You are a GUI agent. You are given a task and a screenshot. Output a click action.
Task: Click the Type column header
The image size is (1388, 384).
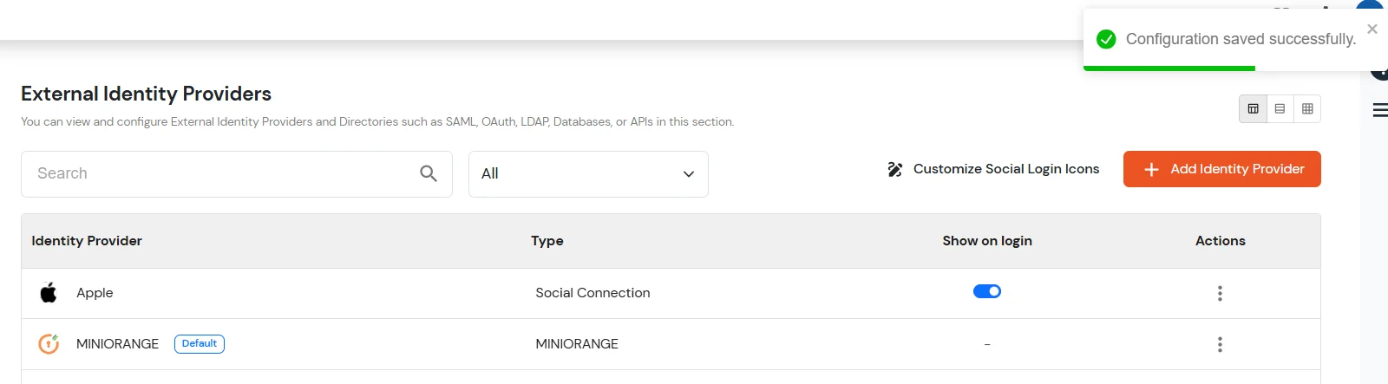[x=547, y=241]
